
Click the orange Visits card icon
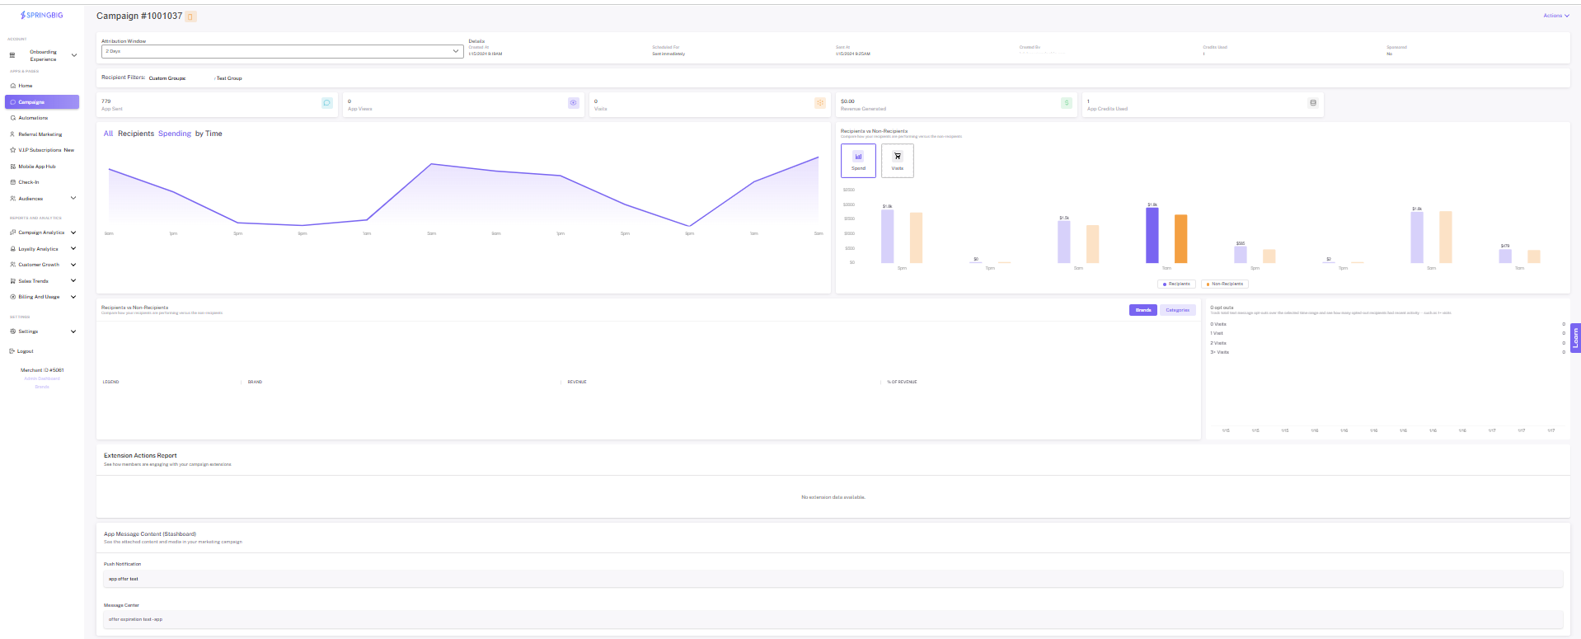(820, 103)
